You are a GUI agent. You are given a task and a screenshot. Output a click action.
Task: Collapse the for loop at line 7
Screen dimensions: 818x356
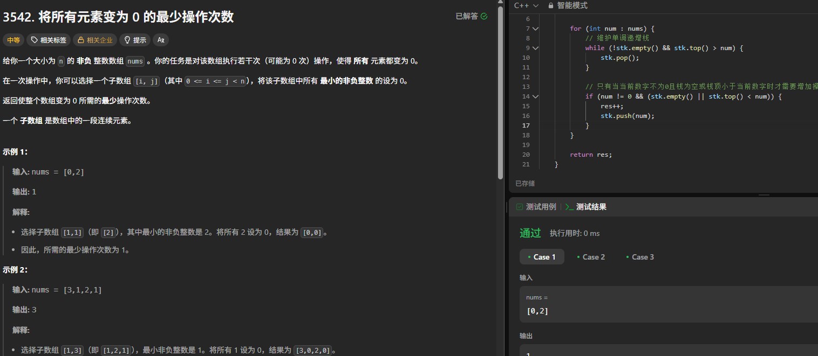[535, 29]
